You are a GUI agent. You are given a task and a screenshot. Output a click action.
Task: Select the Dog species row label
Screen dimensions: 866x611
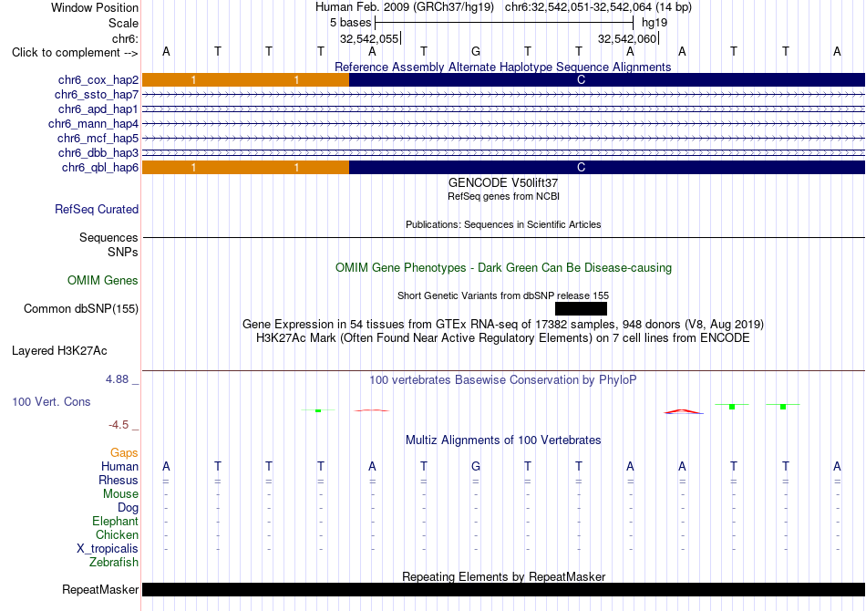(x=128, y=507)
